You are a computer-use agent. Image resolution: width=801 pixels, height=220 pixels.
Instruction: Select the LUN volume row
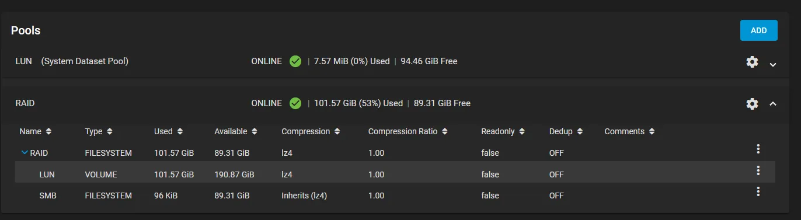395,174
